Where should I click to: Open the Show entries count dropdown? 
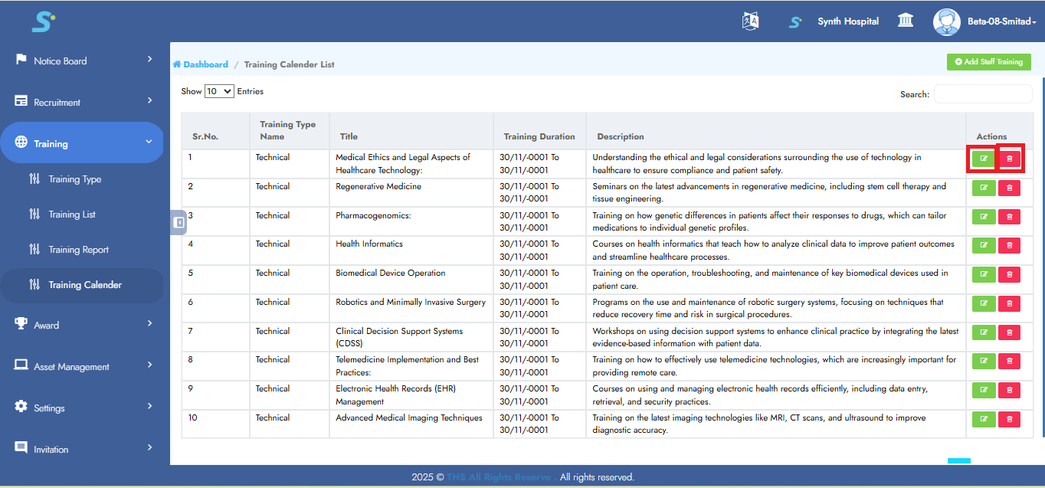click(219, 91)
